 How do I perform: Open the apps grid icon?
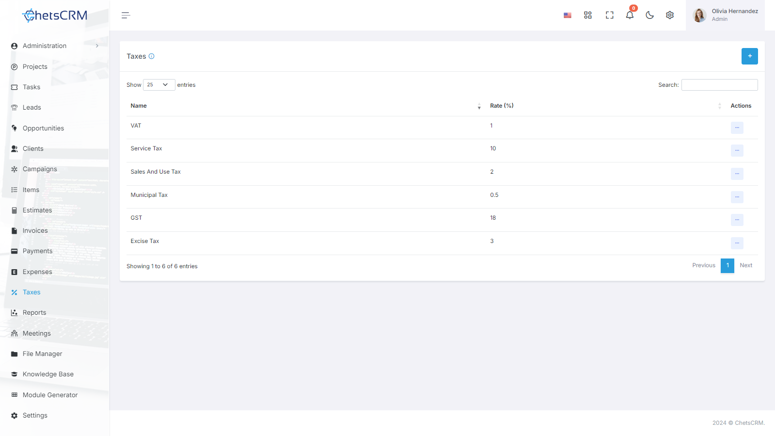(x=588, y=15)
